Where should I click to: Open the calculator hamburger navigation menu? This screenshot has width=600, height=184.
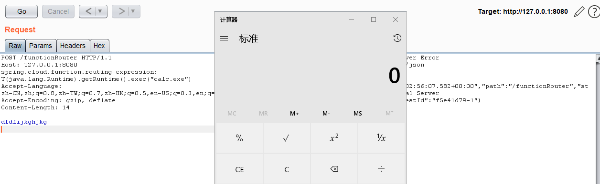pyautogui.click(x=224, y=39)
